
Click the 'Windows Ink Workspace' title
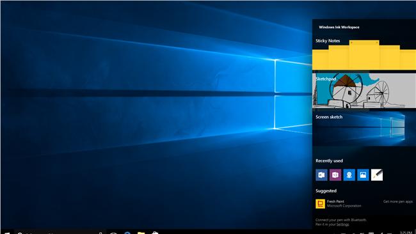coord(339,27)
